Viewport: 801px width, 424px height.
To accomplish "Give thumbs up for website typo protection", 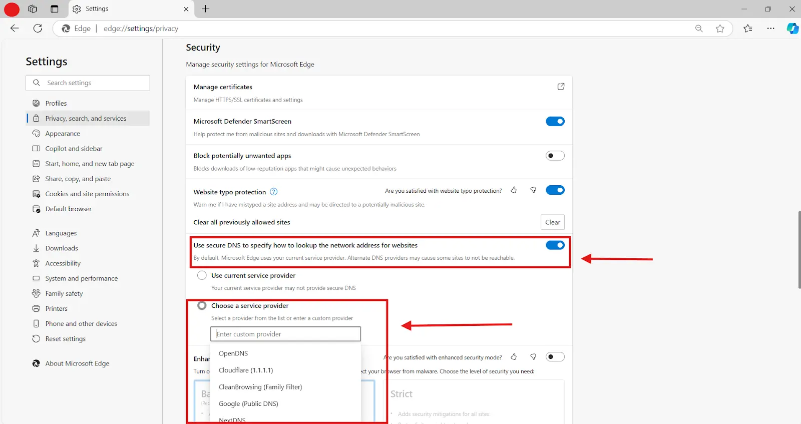I will [514, 190].
